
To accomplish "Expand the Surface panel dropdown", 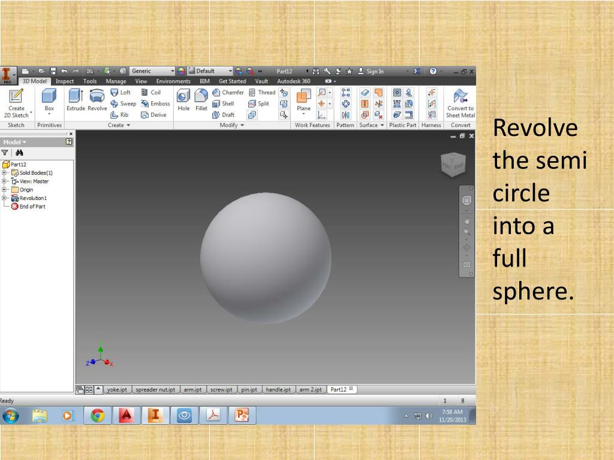I will (371, 125).
